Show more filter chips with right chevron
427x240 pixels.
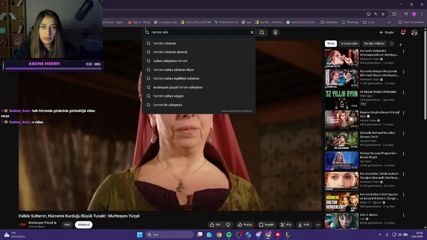(x=400, y=44)
